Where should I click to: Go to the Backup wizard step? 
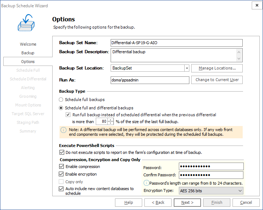click(x=28, y=53)
